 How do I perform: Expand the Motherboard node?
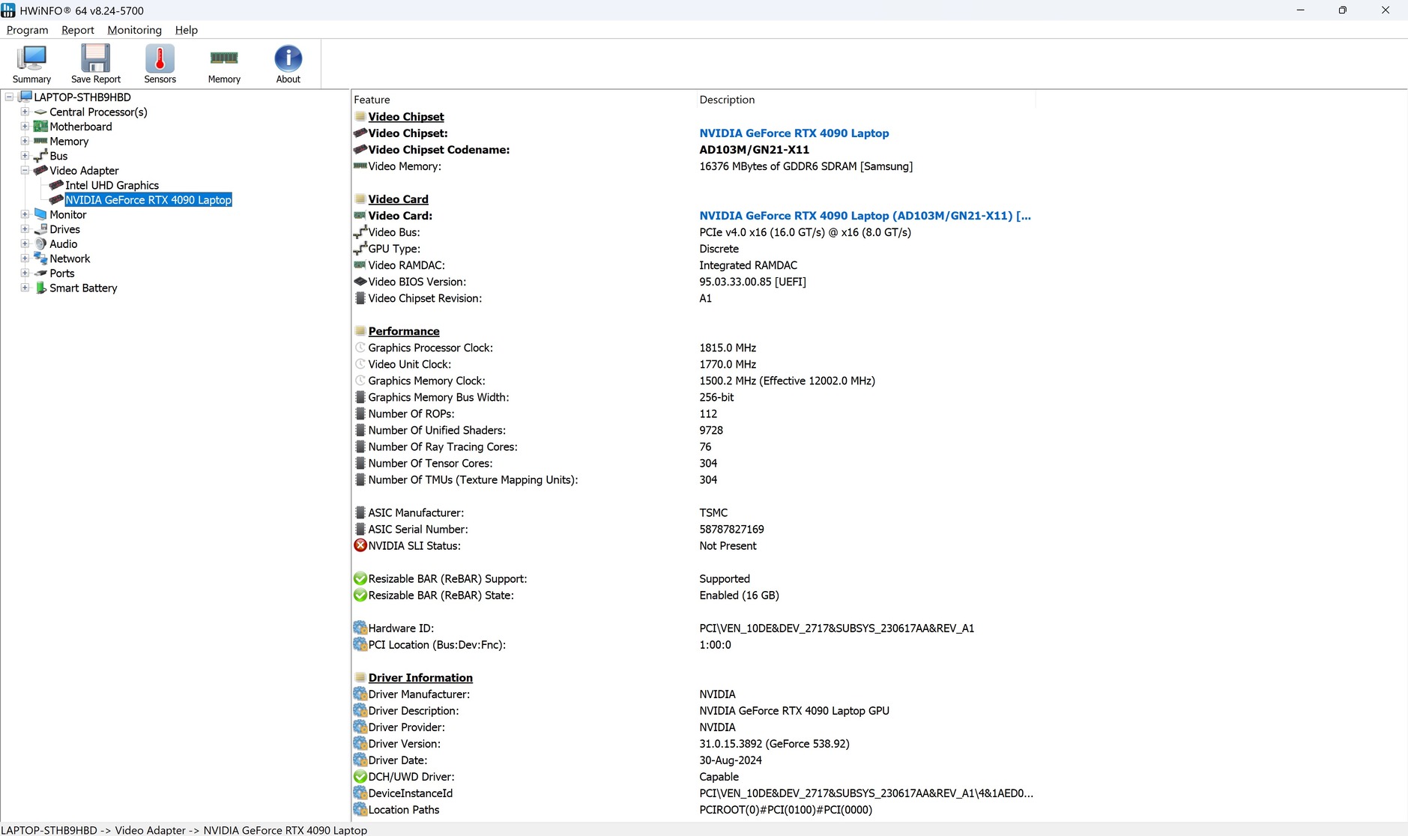pyautogui.click(x=25, y=127)
